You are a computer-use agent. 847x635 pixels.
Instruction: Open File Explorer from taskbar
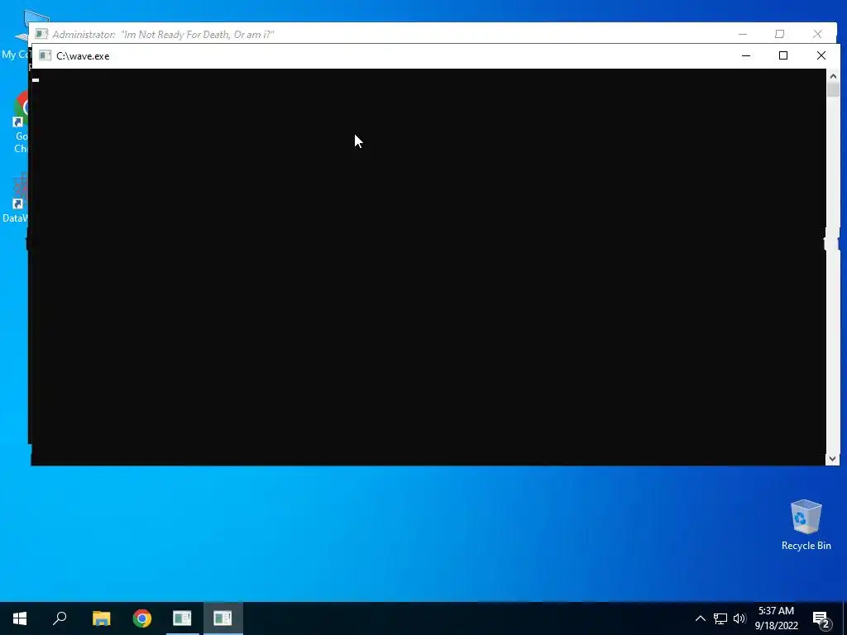tap(101, 618)
